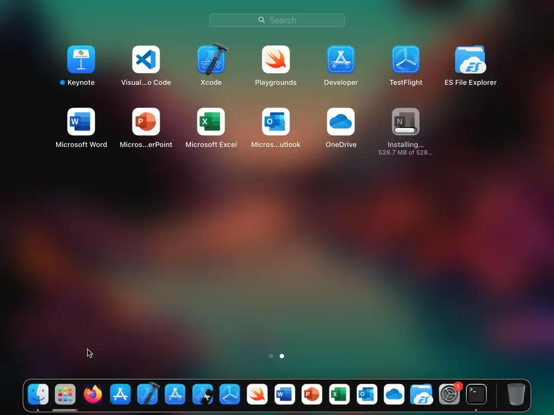Click the "Playgrounds" label text
Screen dimensions: 554x415
pyautogui.click(x=276, y=82)
